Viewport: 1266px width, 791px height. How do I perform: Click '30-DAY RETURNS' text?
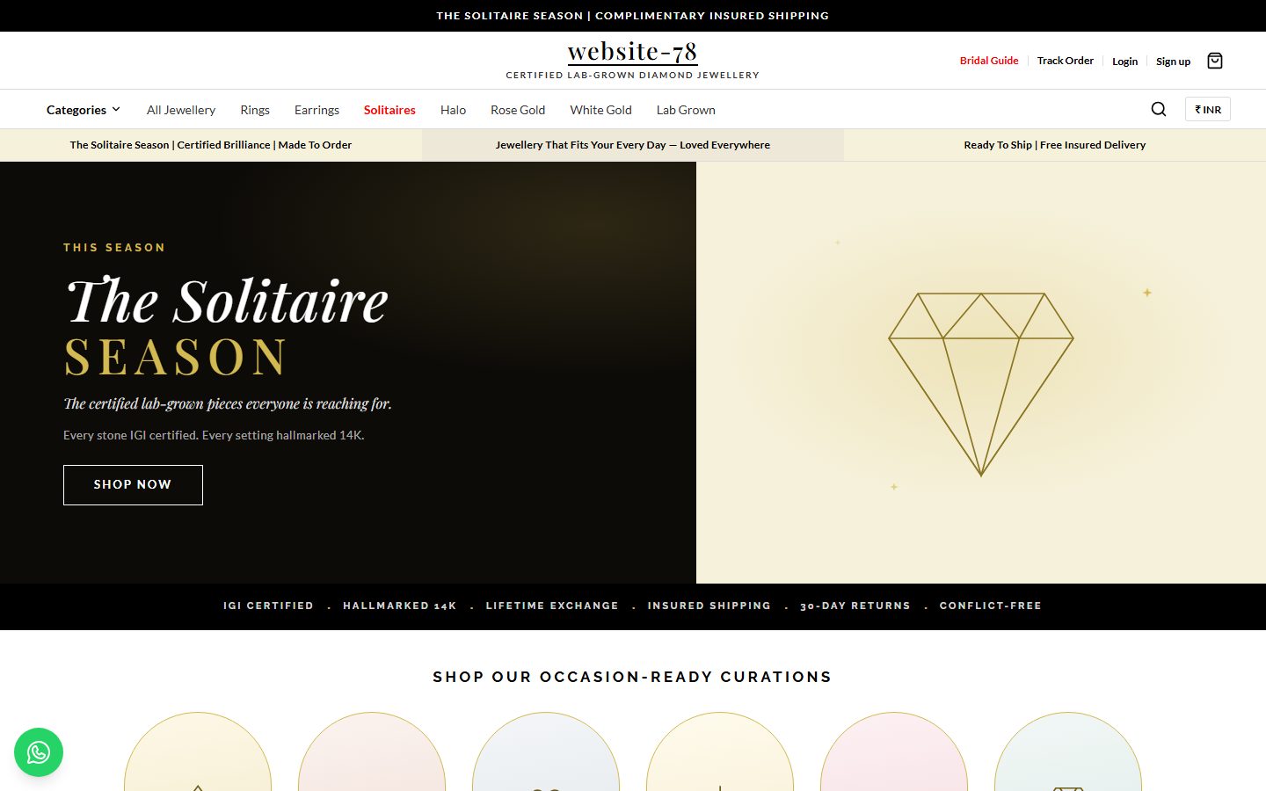[855, 606]
